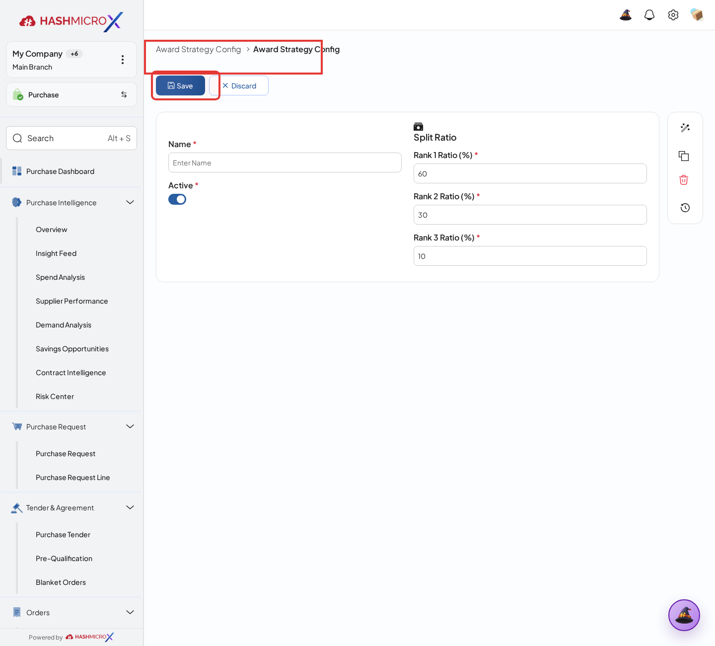The width and height of the screenshot is (715, 646).
Task: Navigate to Contract Intelligence
Action: pyautogui.click(x=71, y=373)
